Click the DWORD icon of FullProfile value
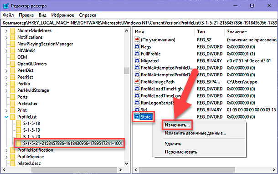278x174 pixels. coord(137,54)
